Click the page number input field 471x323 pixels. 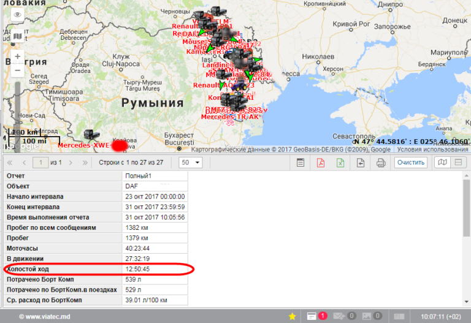click(x=40, y=162)
